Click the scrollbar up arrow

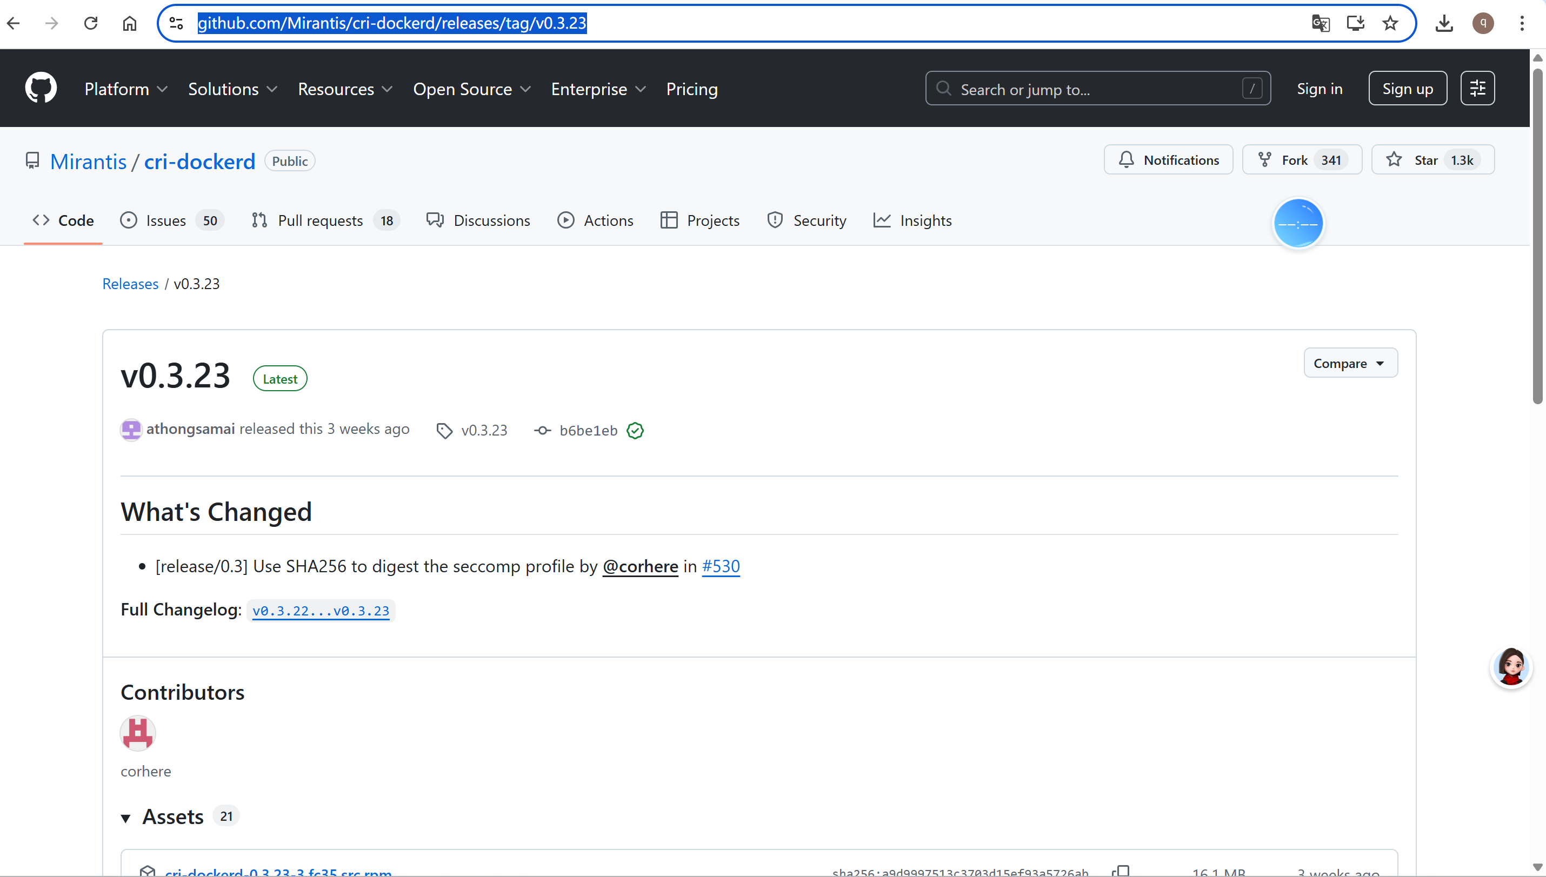(1537, 58)
